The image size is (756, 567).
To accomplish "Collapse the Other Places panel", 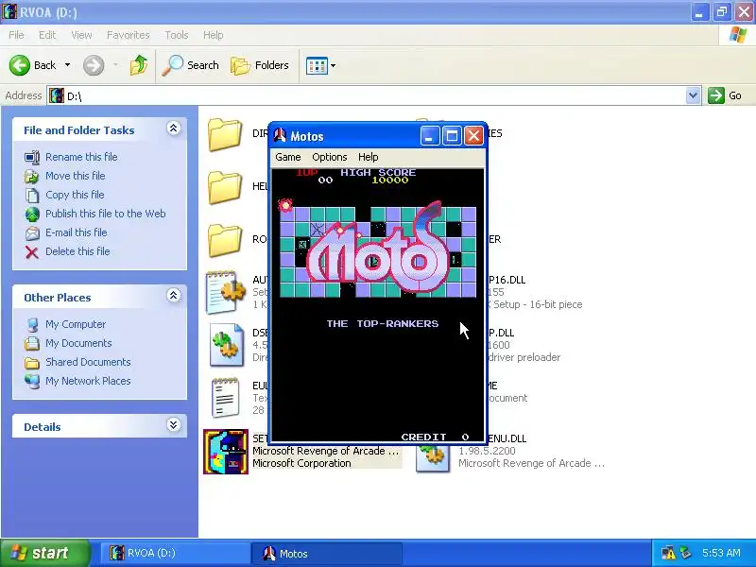I will click(x=174, y=296).
